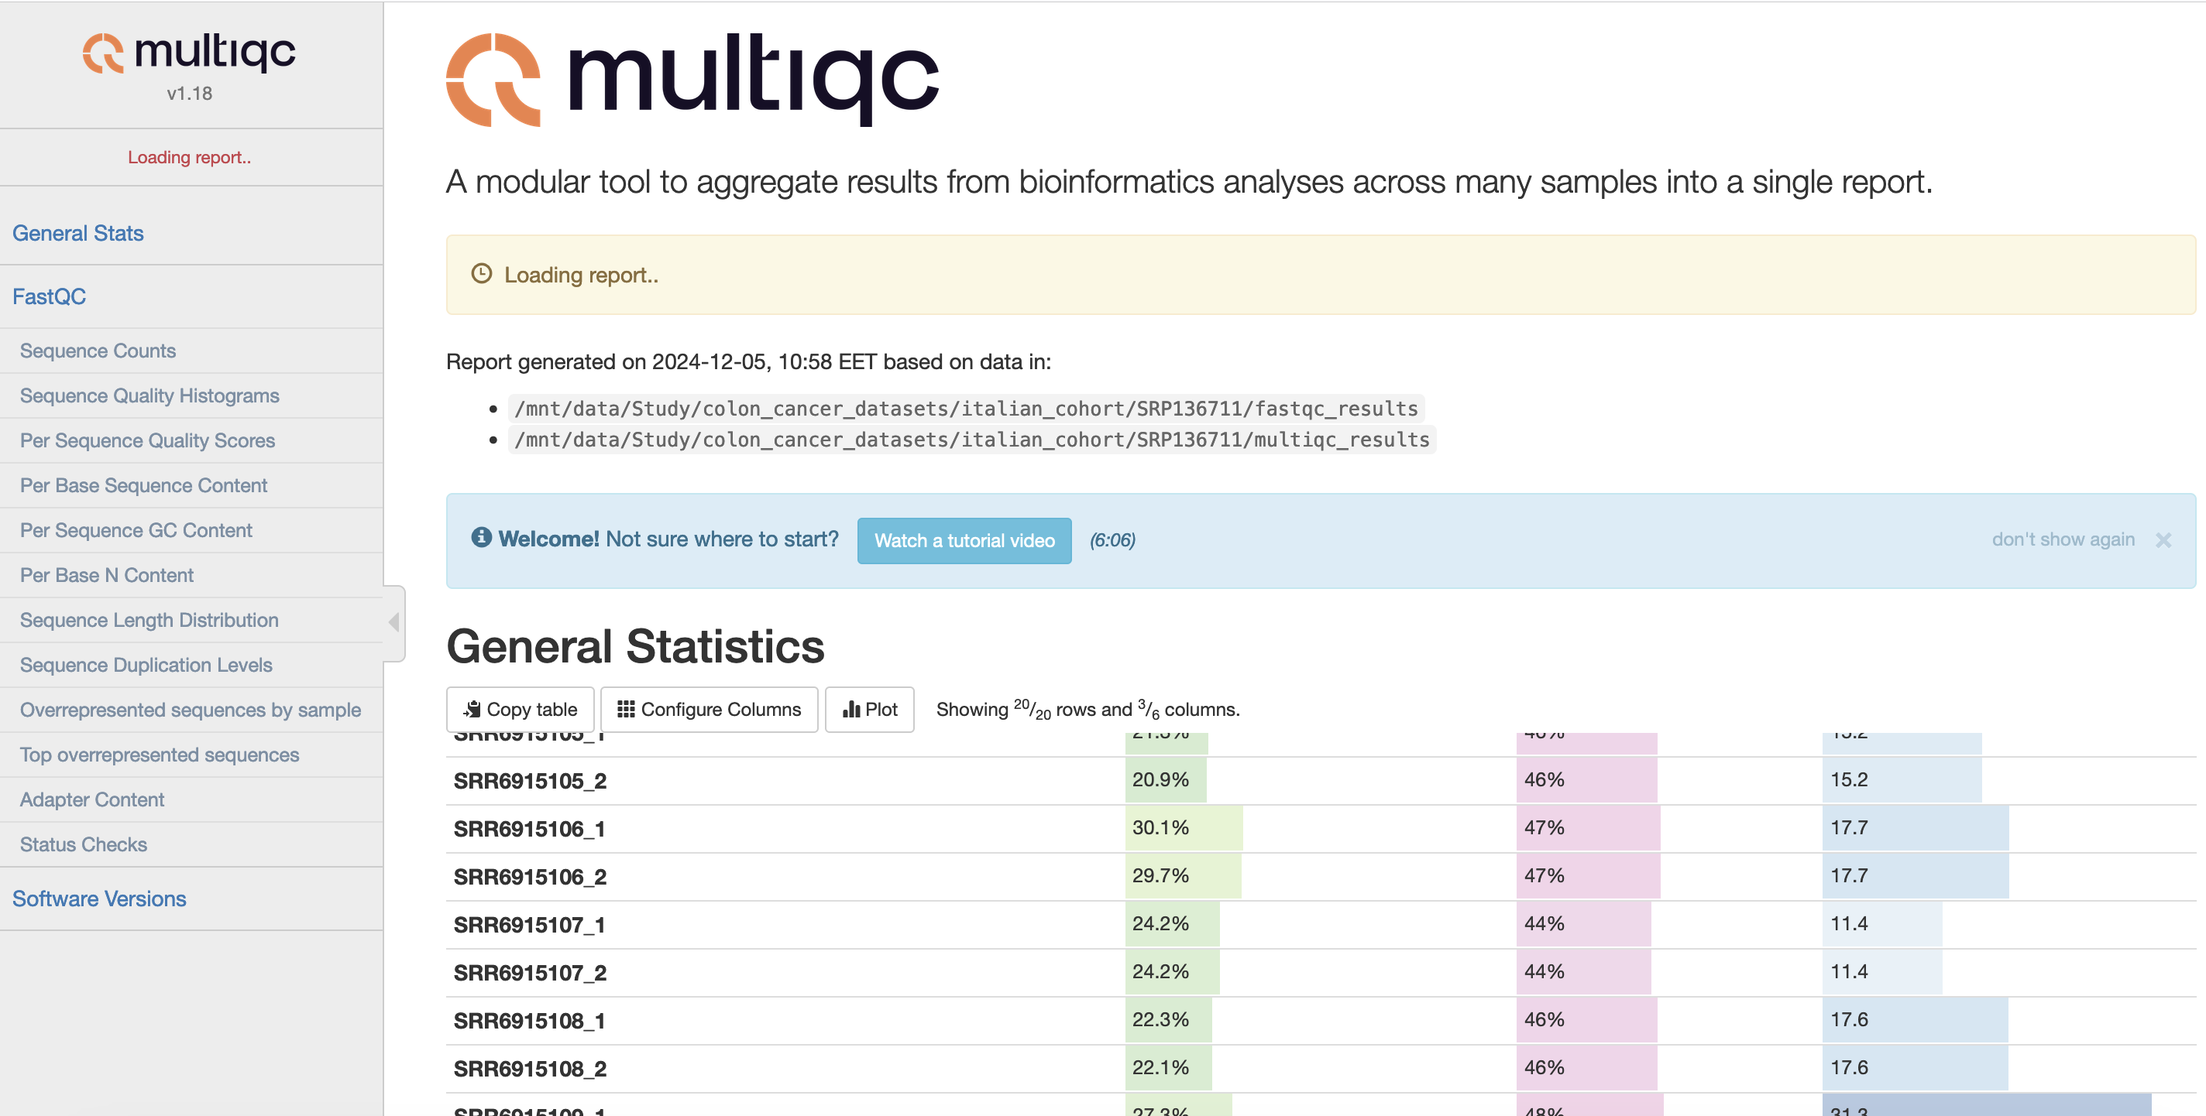Jump to Sequence Length Distribution
This screenshot has height=1116, width=2206.
click(149, 621)
